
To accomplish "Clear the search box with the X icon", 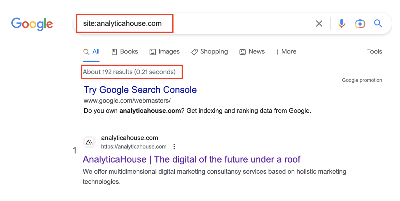I will click(319, 24).
